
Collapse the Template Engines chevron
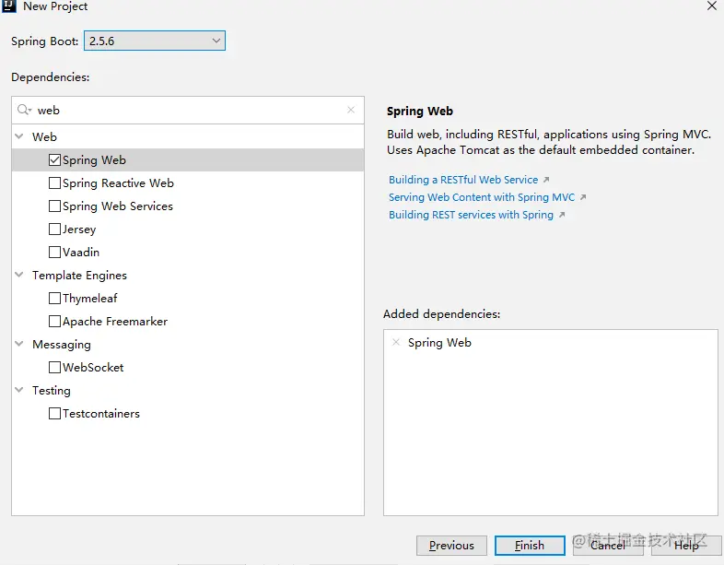tap(19, 275)
